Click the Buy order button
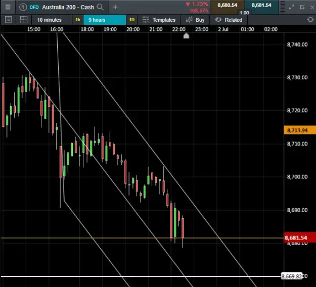 (195, 20)
